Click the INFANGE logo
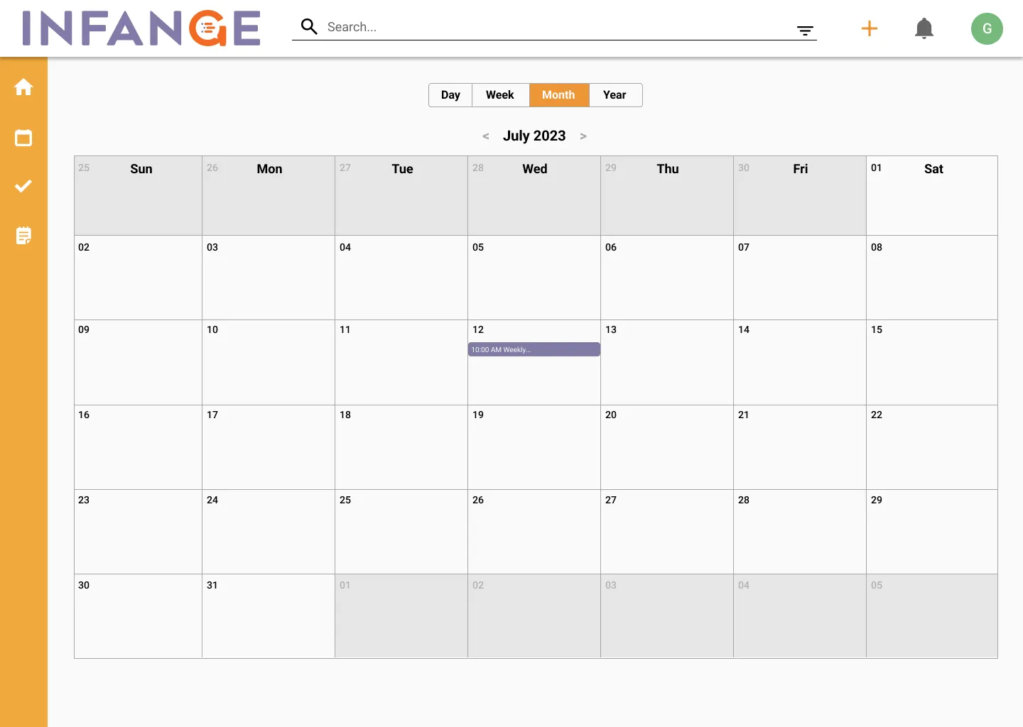 click(x=141, y=28)
